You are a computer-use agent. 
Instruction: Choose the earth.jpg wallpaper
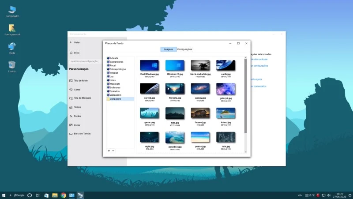tap(226, 68)
